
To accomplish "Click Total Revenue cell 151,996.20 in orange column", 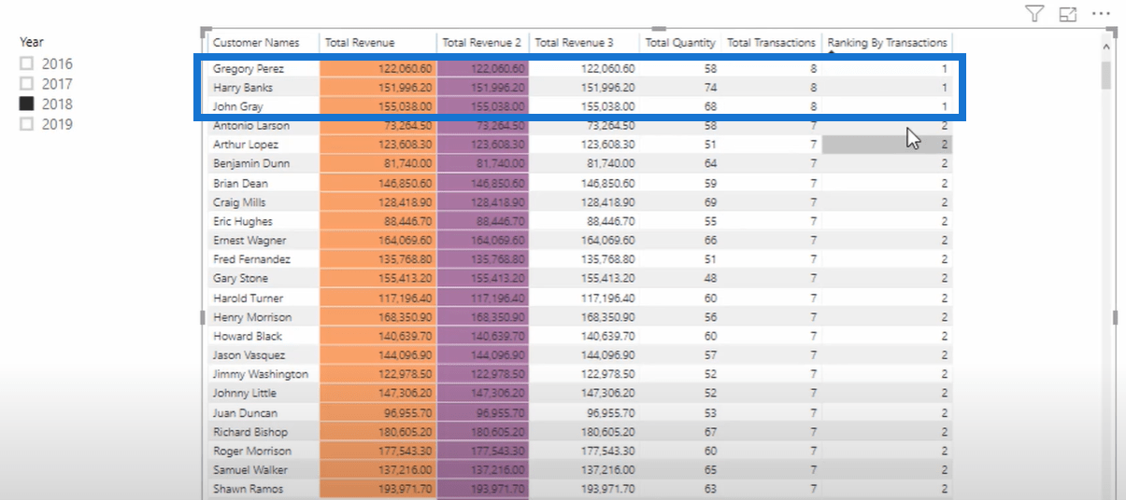I will pos(378,88).
